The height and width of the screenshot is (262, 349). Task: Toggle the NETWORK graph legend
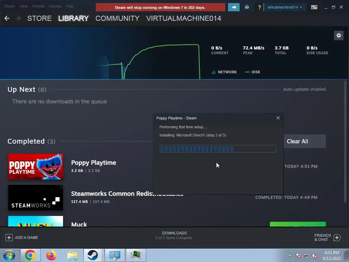[224, 72]
